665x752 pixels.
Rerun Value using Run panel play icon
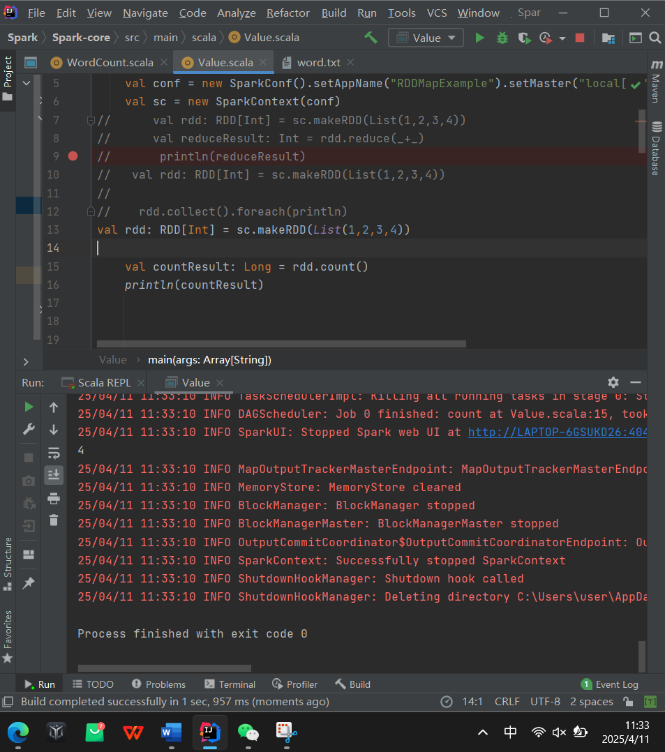29,407
